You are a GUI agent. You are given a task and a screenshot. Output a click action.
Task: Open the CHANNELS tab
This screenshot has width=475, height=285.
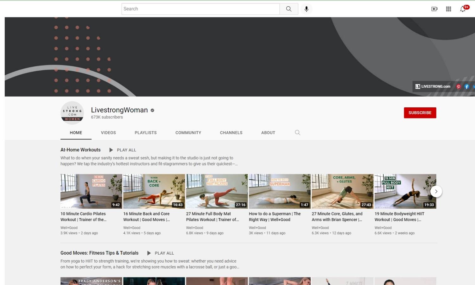231,133
